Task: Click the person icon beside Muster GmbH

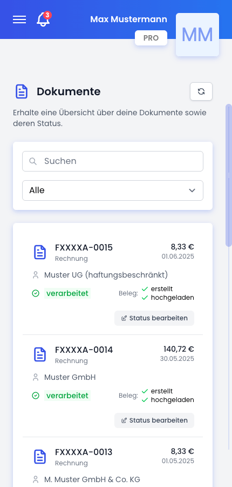Action: [x=36, y=377]
